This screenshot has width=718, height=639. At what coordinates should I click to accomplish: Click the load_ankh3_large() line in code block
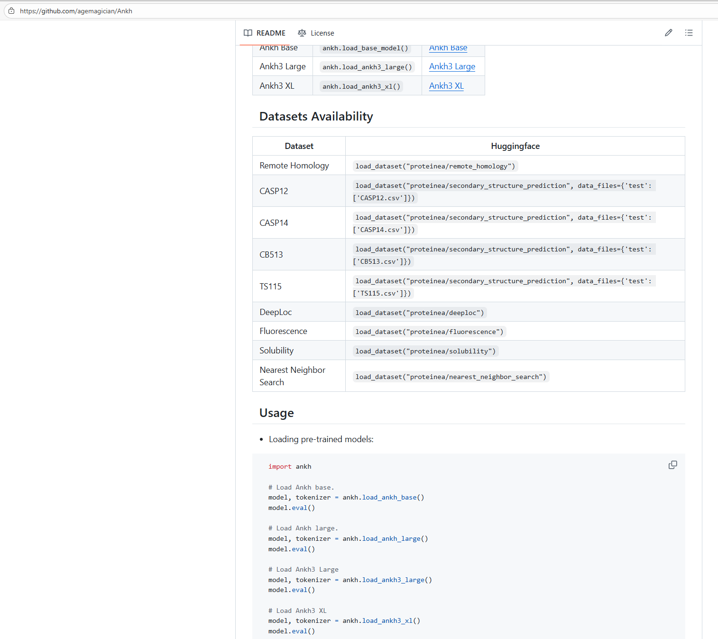tap(350, 580)
